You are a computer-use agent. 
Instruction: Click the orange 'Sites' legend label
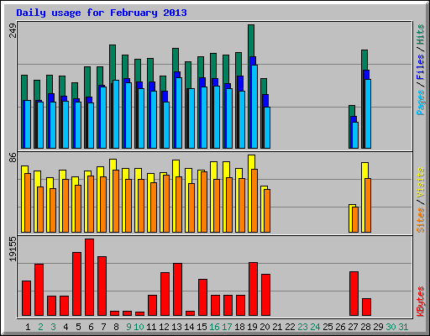click(421, 220)
